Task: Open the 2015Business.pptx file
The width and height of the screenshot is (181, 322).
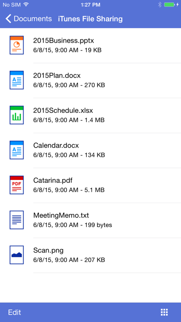Action: 64,41
